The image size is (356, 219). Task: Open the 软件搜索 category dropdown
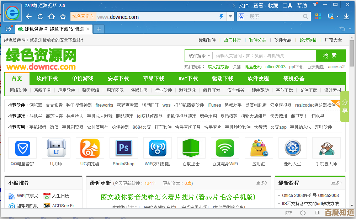coord(199,56)
